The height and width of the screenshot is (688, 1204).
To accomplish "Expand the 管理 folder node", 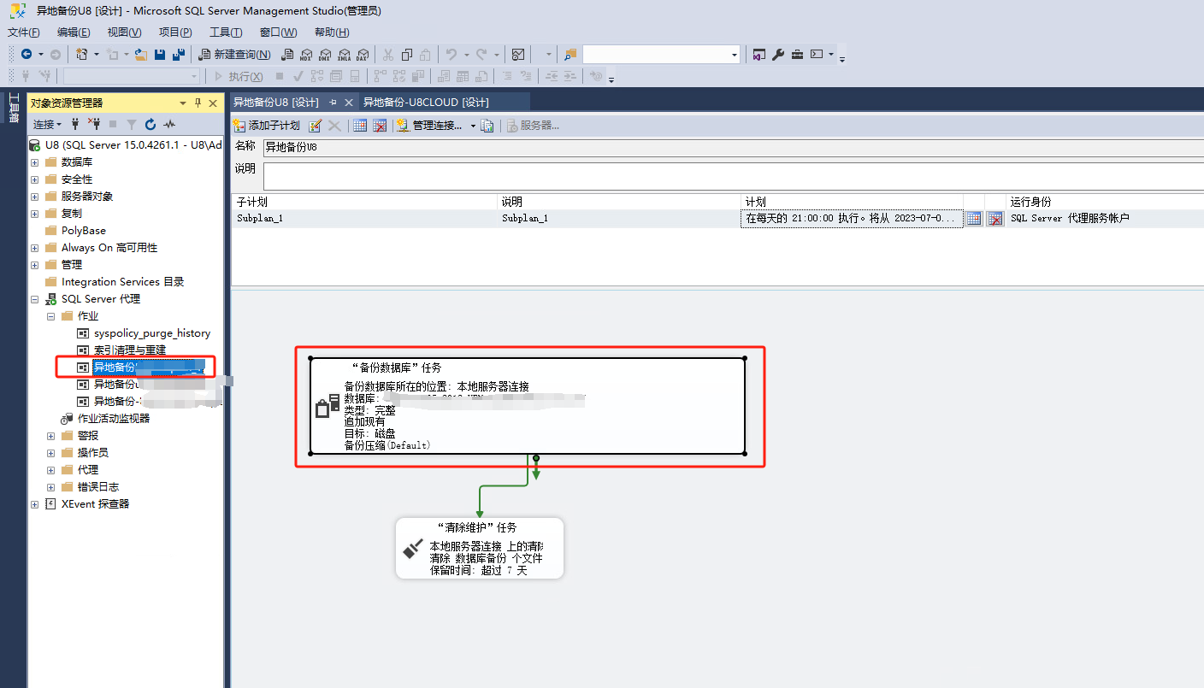I will [x=34, y=265].
